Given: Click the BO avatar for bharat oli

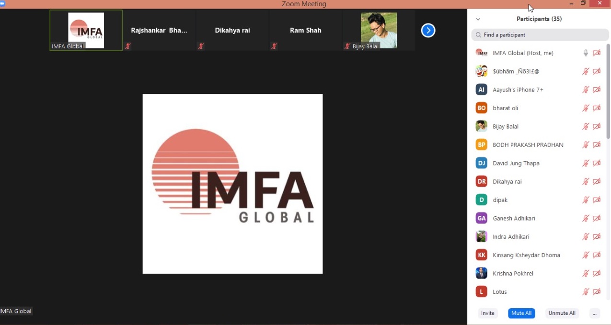Looking at the screenshot, I should [481, 108].
